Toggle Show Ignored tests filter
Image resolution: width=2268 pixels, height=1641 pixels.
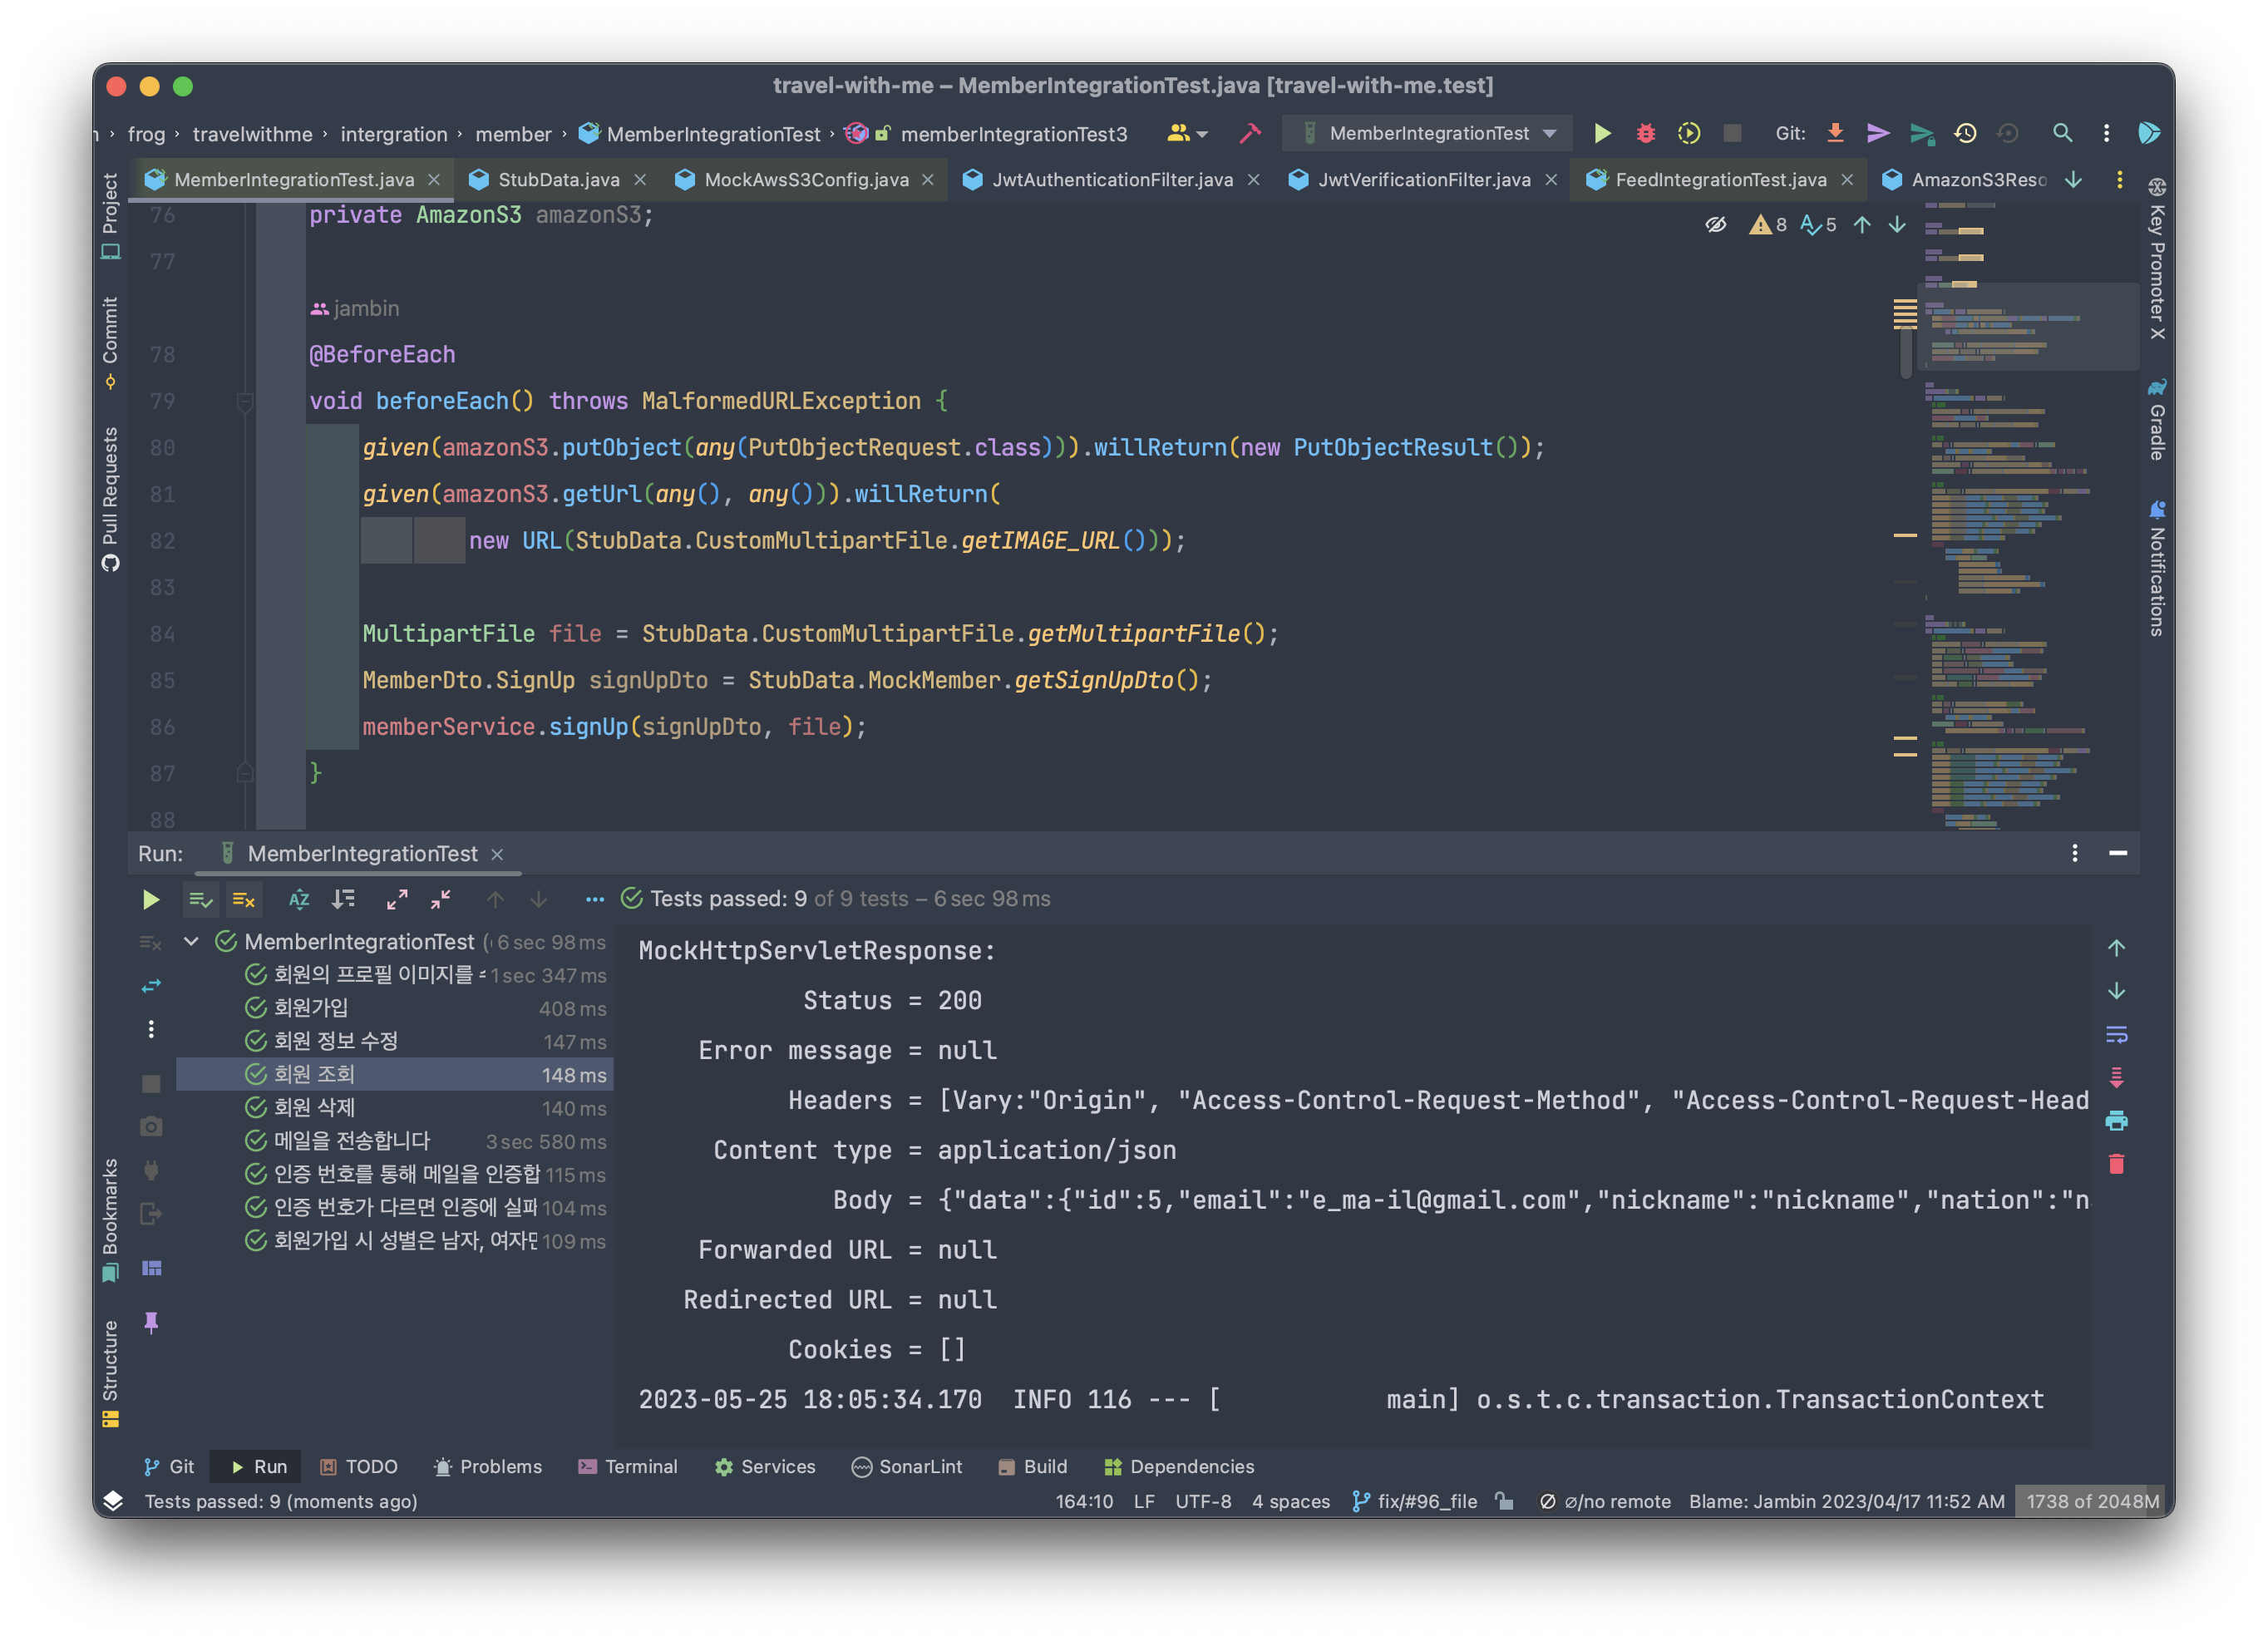(244, 899)
